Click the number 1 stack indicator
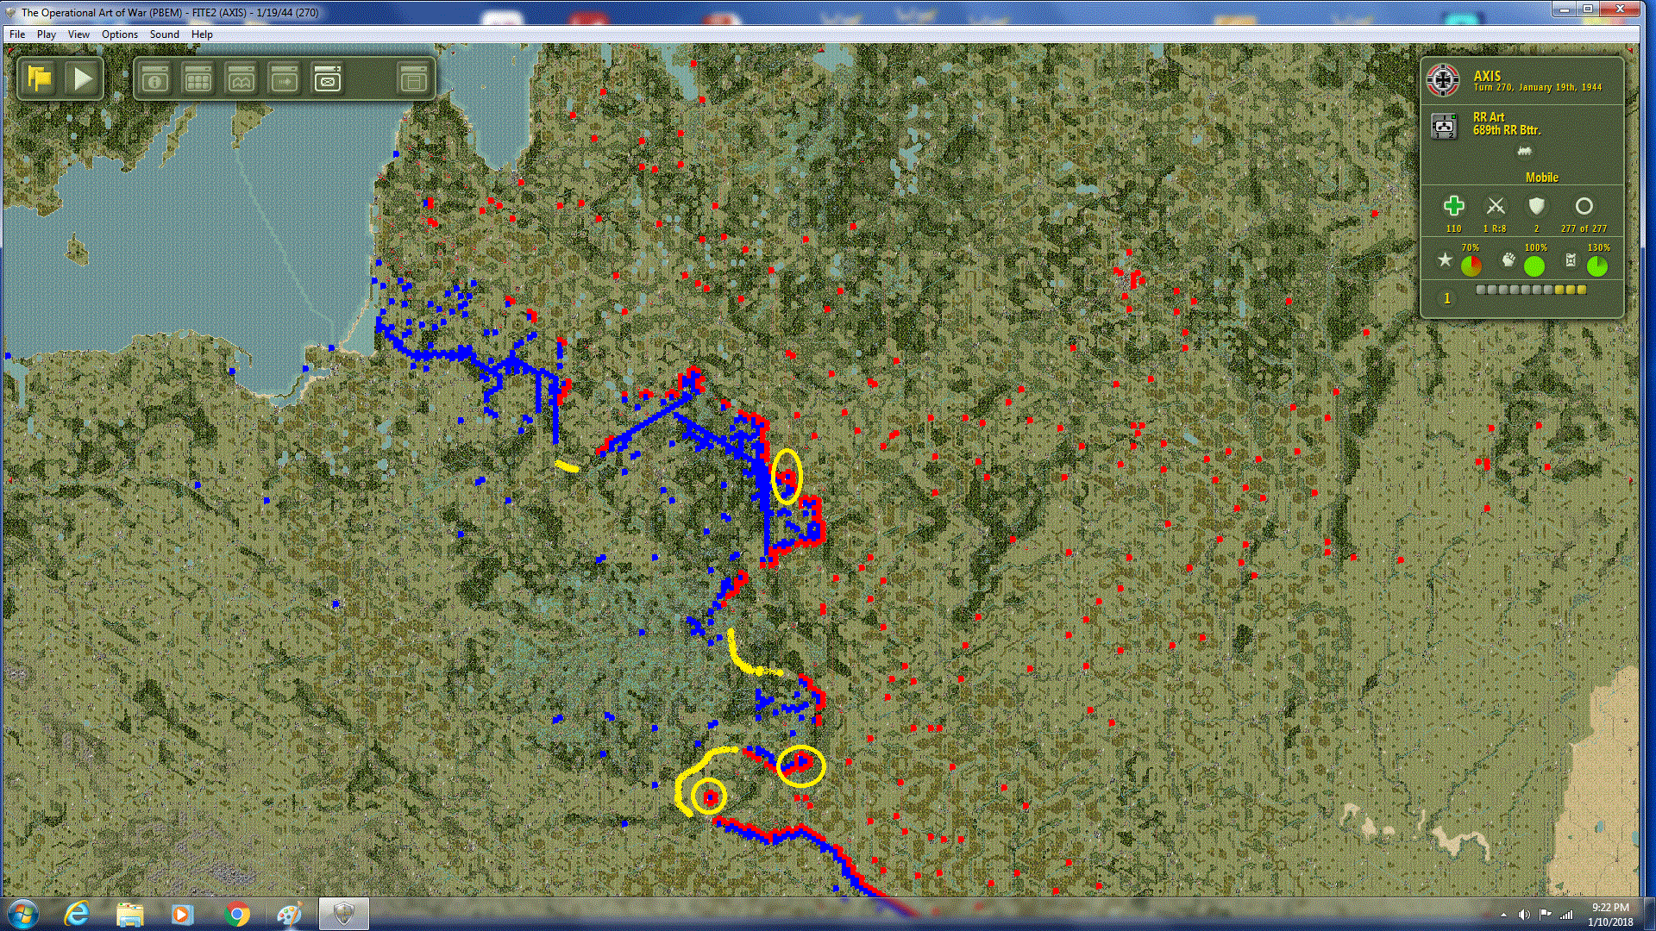1656x931 pixels. (x=1447, y=298)
